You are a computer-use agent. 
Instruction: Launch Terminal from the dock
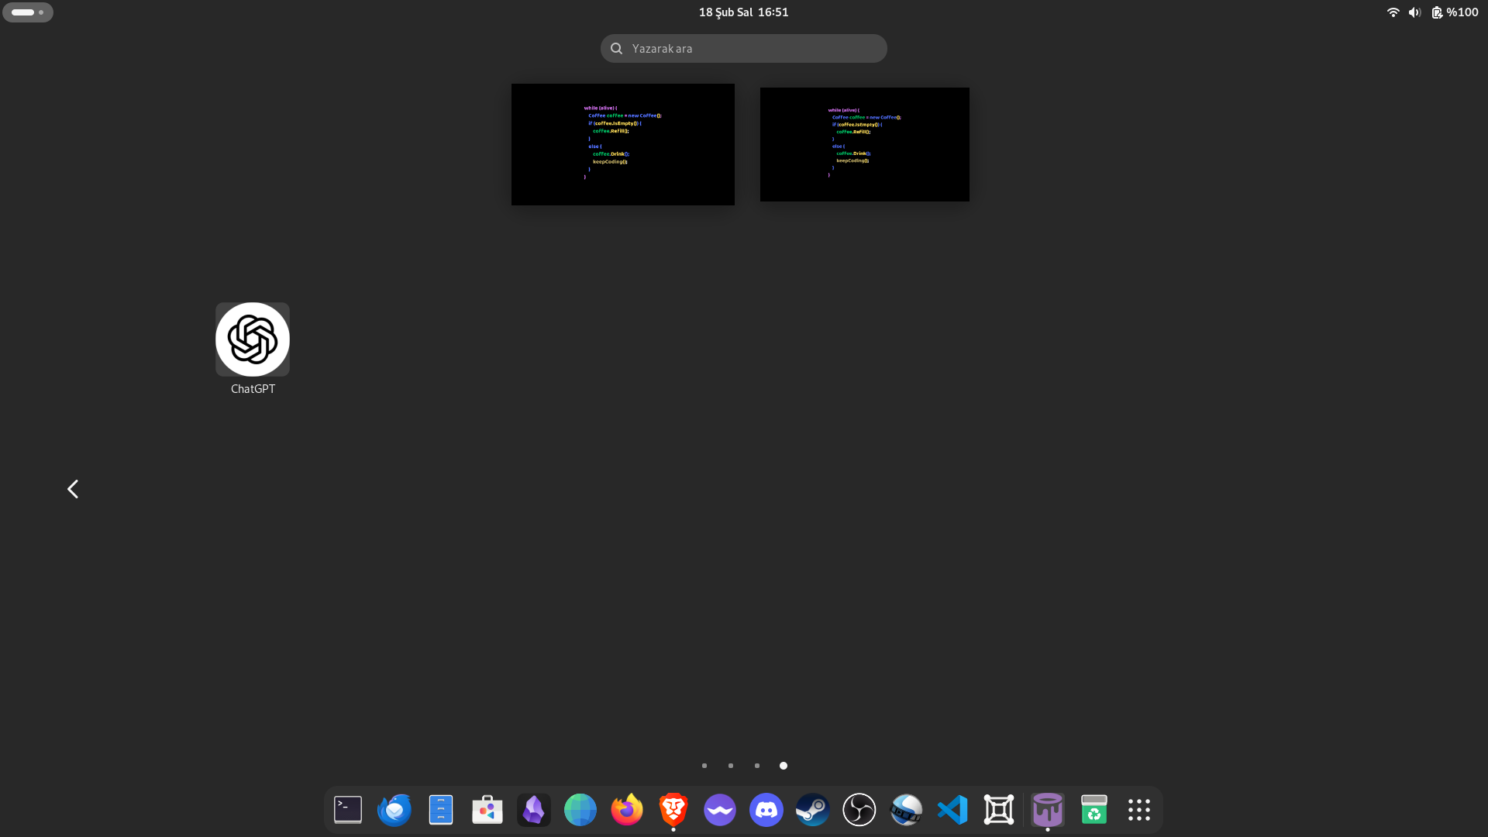[x=348, y=810]
